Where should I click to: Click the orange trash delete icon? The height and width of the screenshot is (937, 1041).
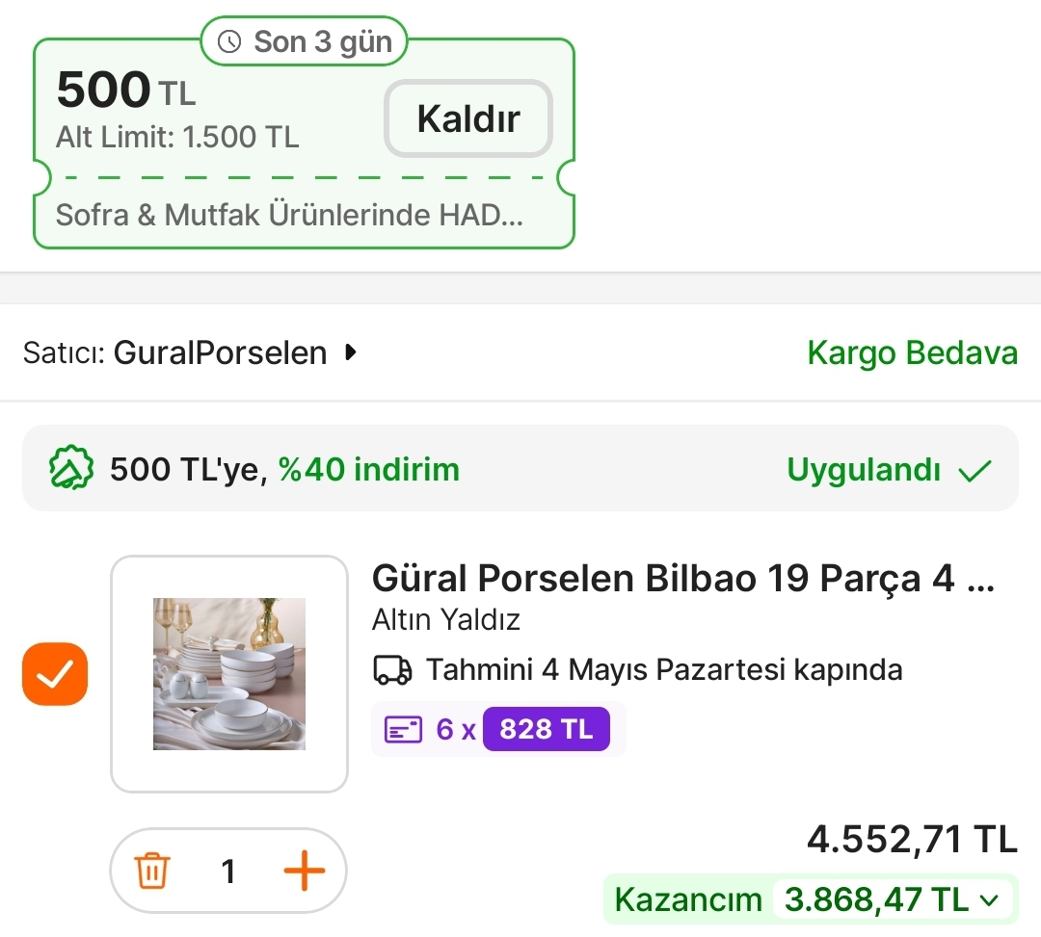pos(152,872)
